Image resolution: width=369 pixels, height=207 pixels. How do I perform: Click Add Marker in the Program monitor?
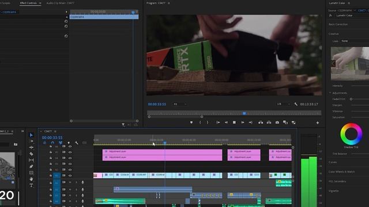(191, 122)
